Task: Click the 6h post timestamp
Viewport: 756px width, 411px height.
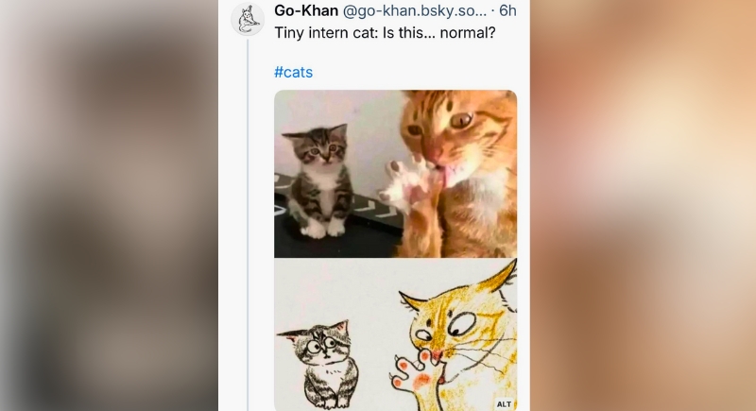Action: (x=508, y=10)
